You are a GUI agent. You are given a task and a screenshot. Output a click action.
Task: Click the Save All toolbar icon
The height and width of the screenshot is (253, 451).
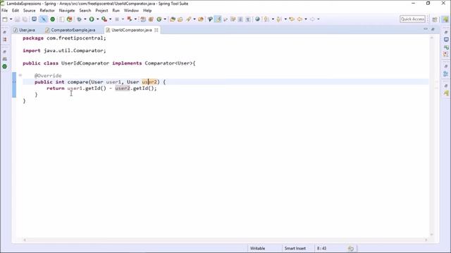(25, 19)
